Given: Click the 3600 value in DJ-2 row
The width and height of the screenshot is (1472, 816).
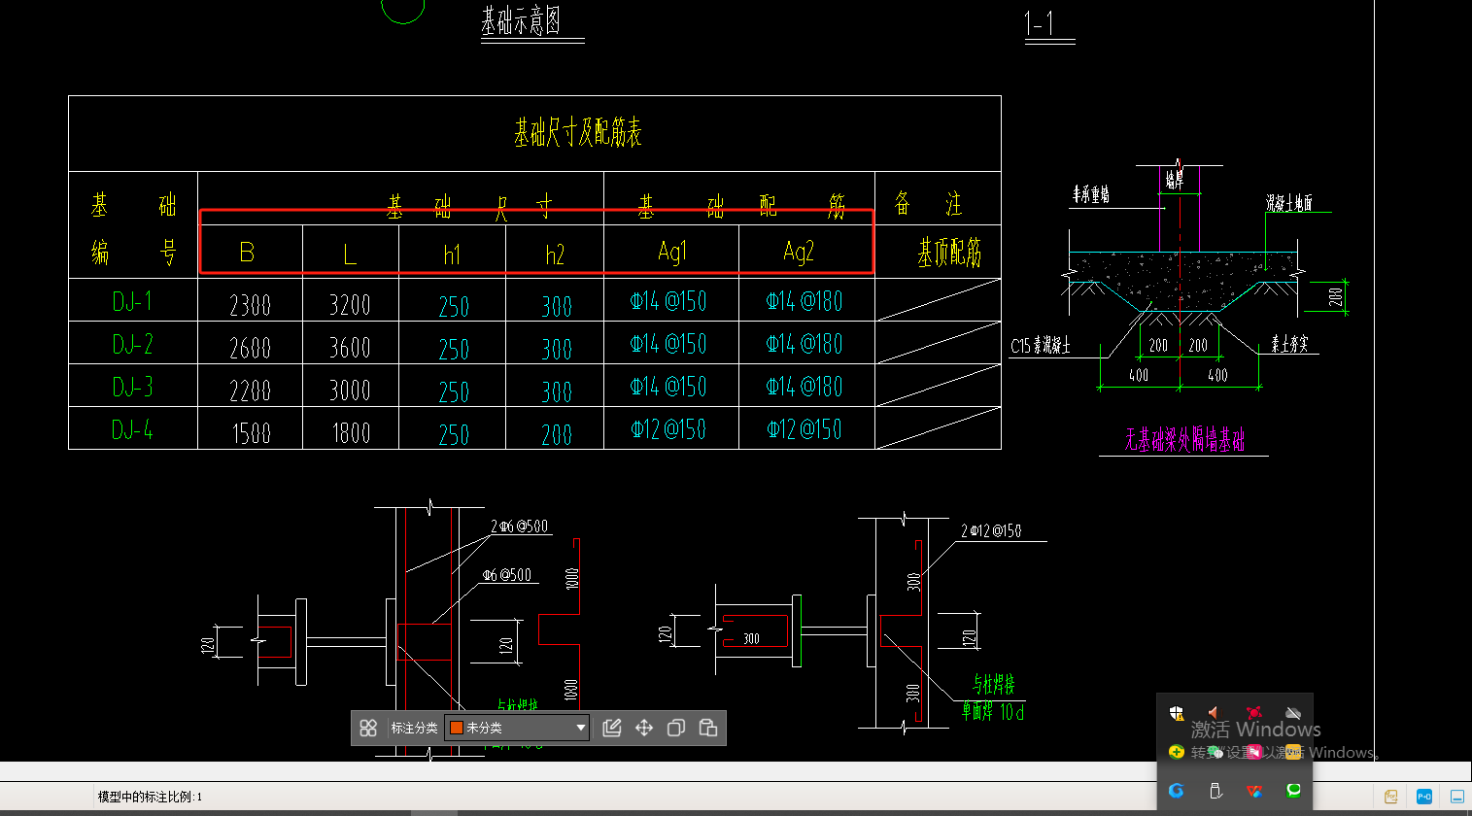Looking at the screenshot, I should (x=350, y=348).
